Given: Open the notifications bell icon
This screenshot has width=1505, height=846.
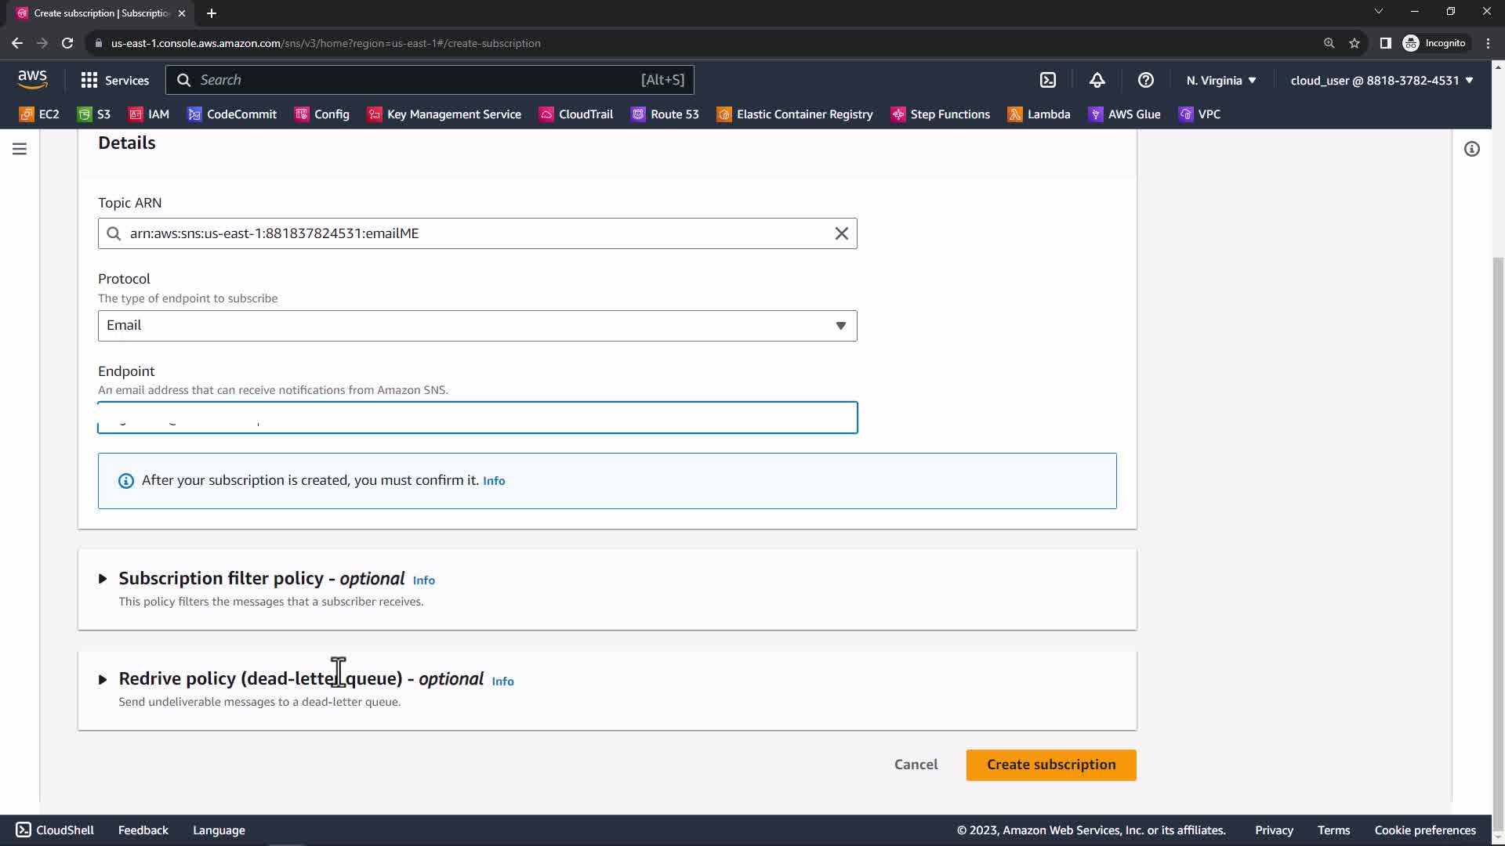Looking at the screenshot, I should [x=1097, y=80].
